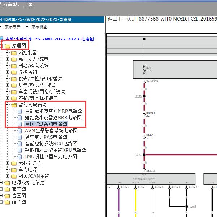Click the IP46-F35B connector label
This screenshot has height=217, width=217.
point(152,81)
